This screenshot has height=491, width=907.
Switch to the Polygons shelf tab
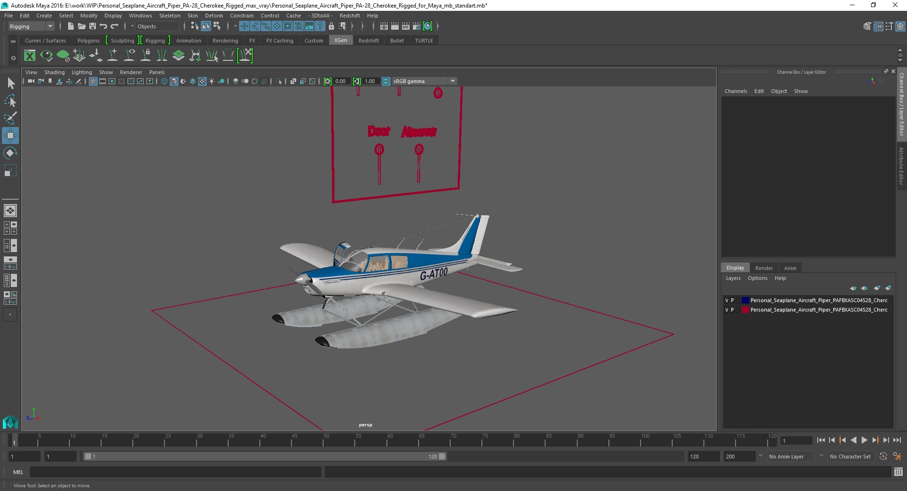tap(88, 41)
